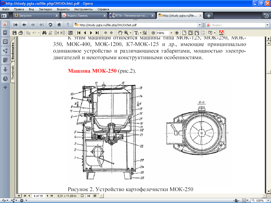
Task: Save a copy of the PDF
Action: pyautogui.click(x=15, y=33)
